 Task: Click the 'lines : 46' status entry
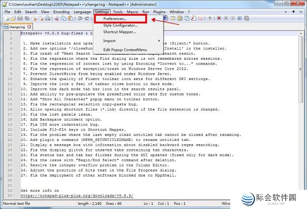tap(114, 204)
